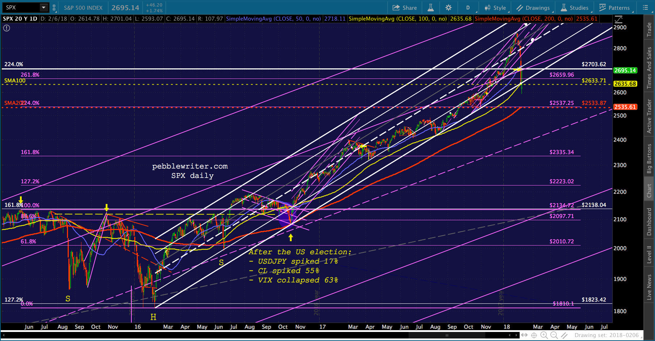This screenshot has height=341, width=655.
Task: Click the 2900 price axis label
Action: click(x=620, y=27)
